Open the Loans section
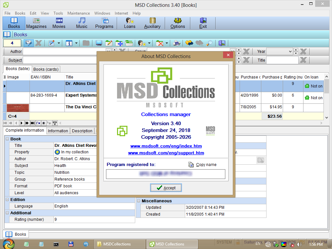The image size is (332, 249). [130, 23]
